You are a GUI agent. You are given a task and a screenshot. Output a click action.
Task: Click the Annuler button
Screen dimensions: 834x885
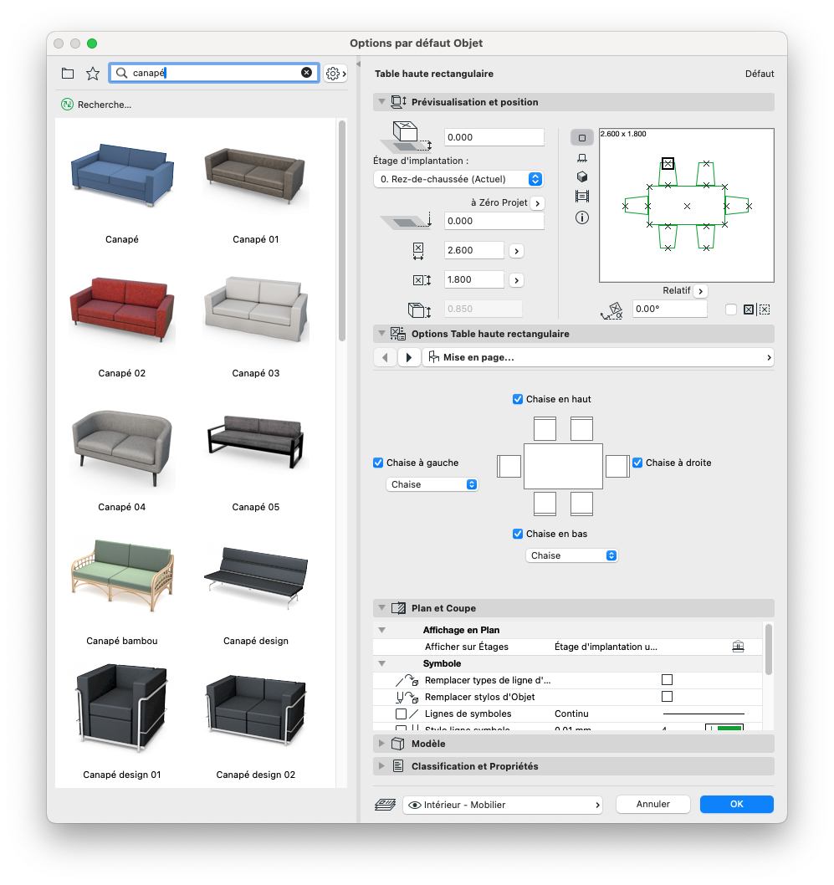click(x=652, y=805)
